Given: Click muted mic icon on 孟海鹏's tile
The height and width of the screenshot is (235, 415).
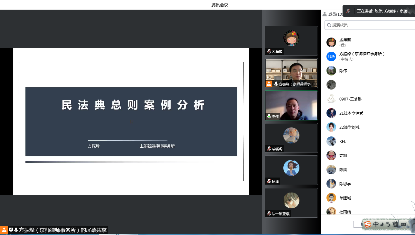Looking at the screenshot, I should [269, 51].
